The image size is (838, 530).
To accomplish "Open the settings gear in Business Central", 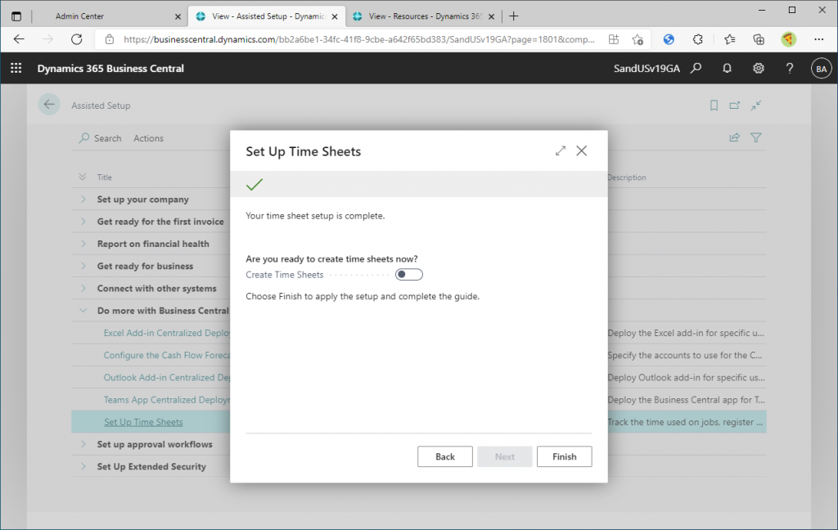I will 759,69.
